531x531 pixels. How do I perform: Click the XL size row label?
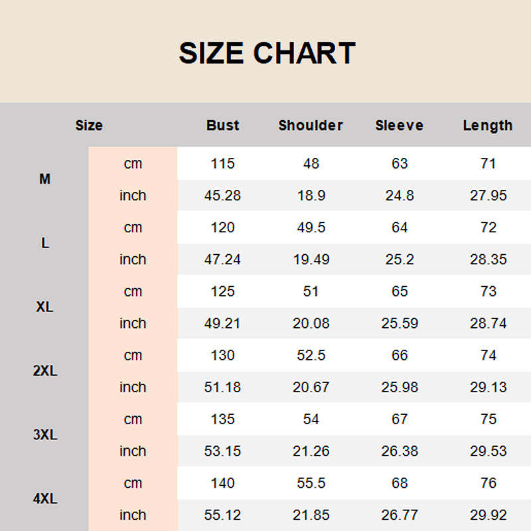[x=44, y=307]
